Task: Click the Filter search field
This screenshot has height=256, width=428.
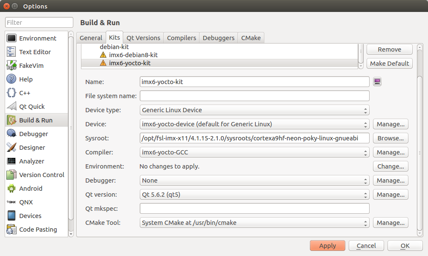Action: coord(39,23)
